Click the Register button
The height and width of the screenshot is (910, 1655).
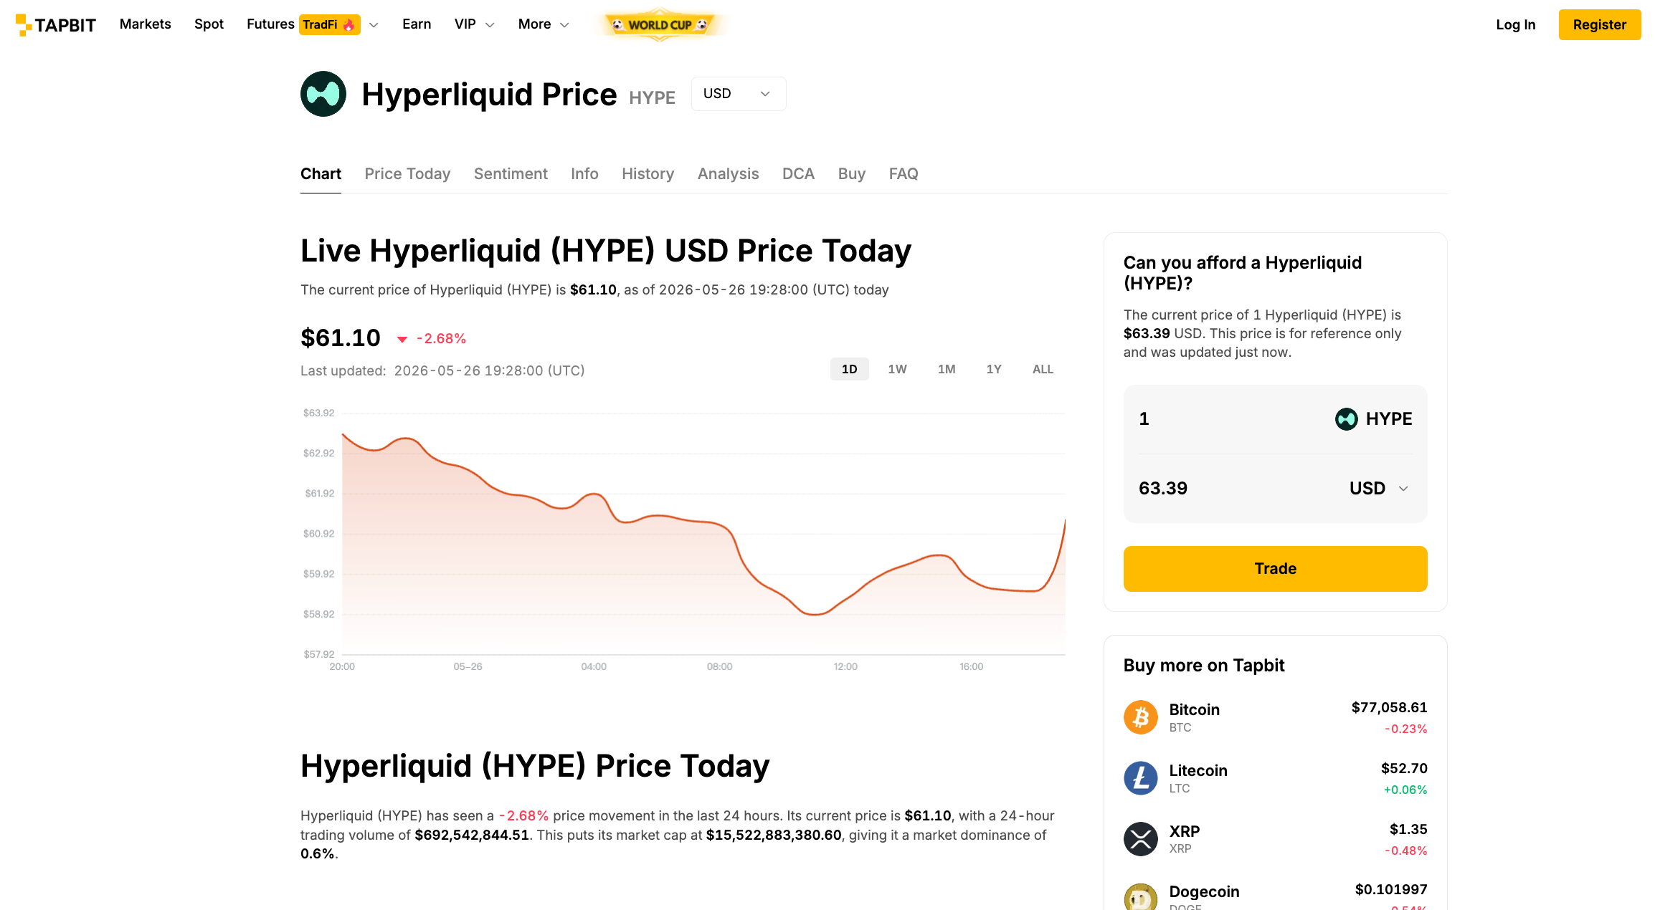pos(1599,24)
